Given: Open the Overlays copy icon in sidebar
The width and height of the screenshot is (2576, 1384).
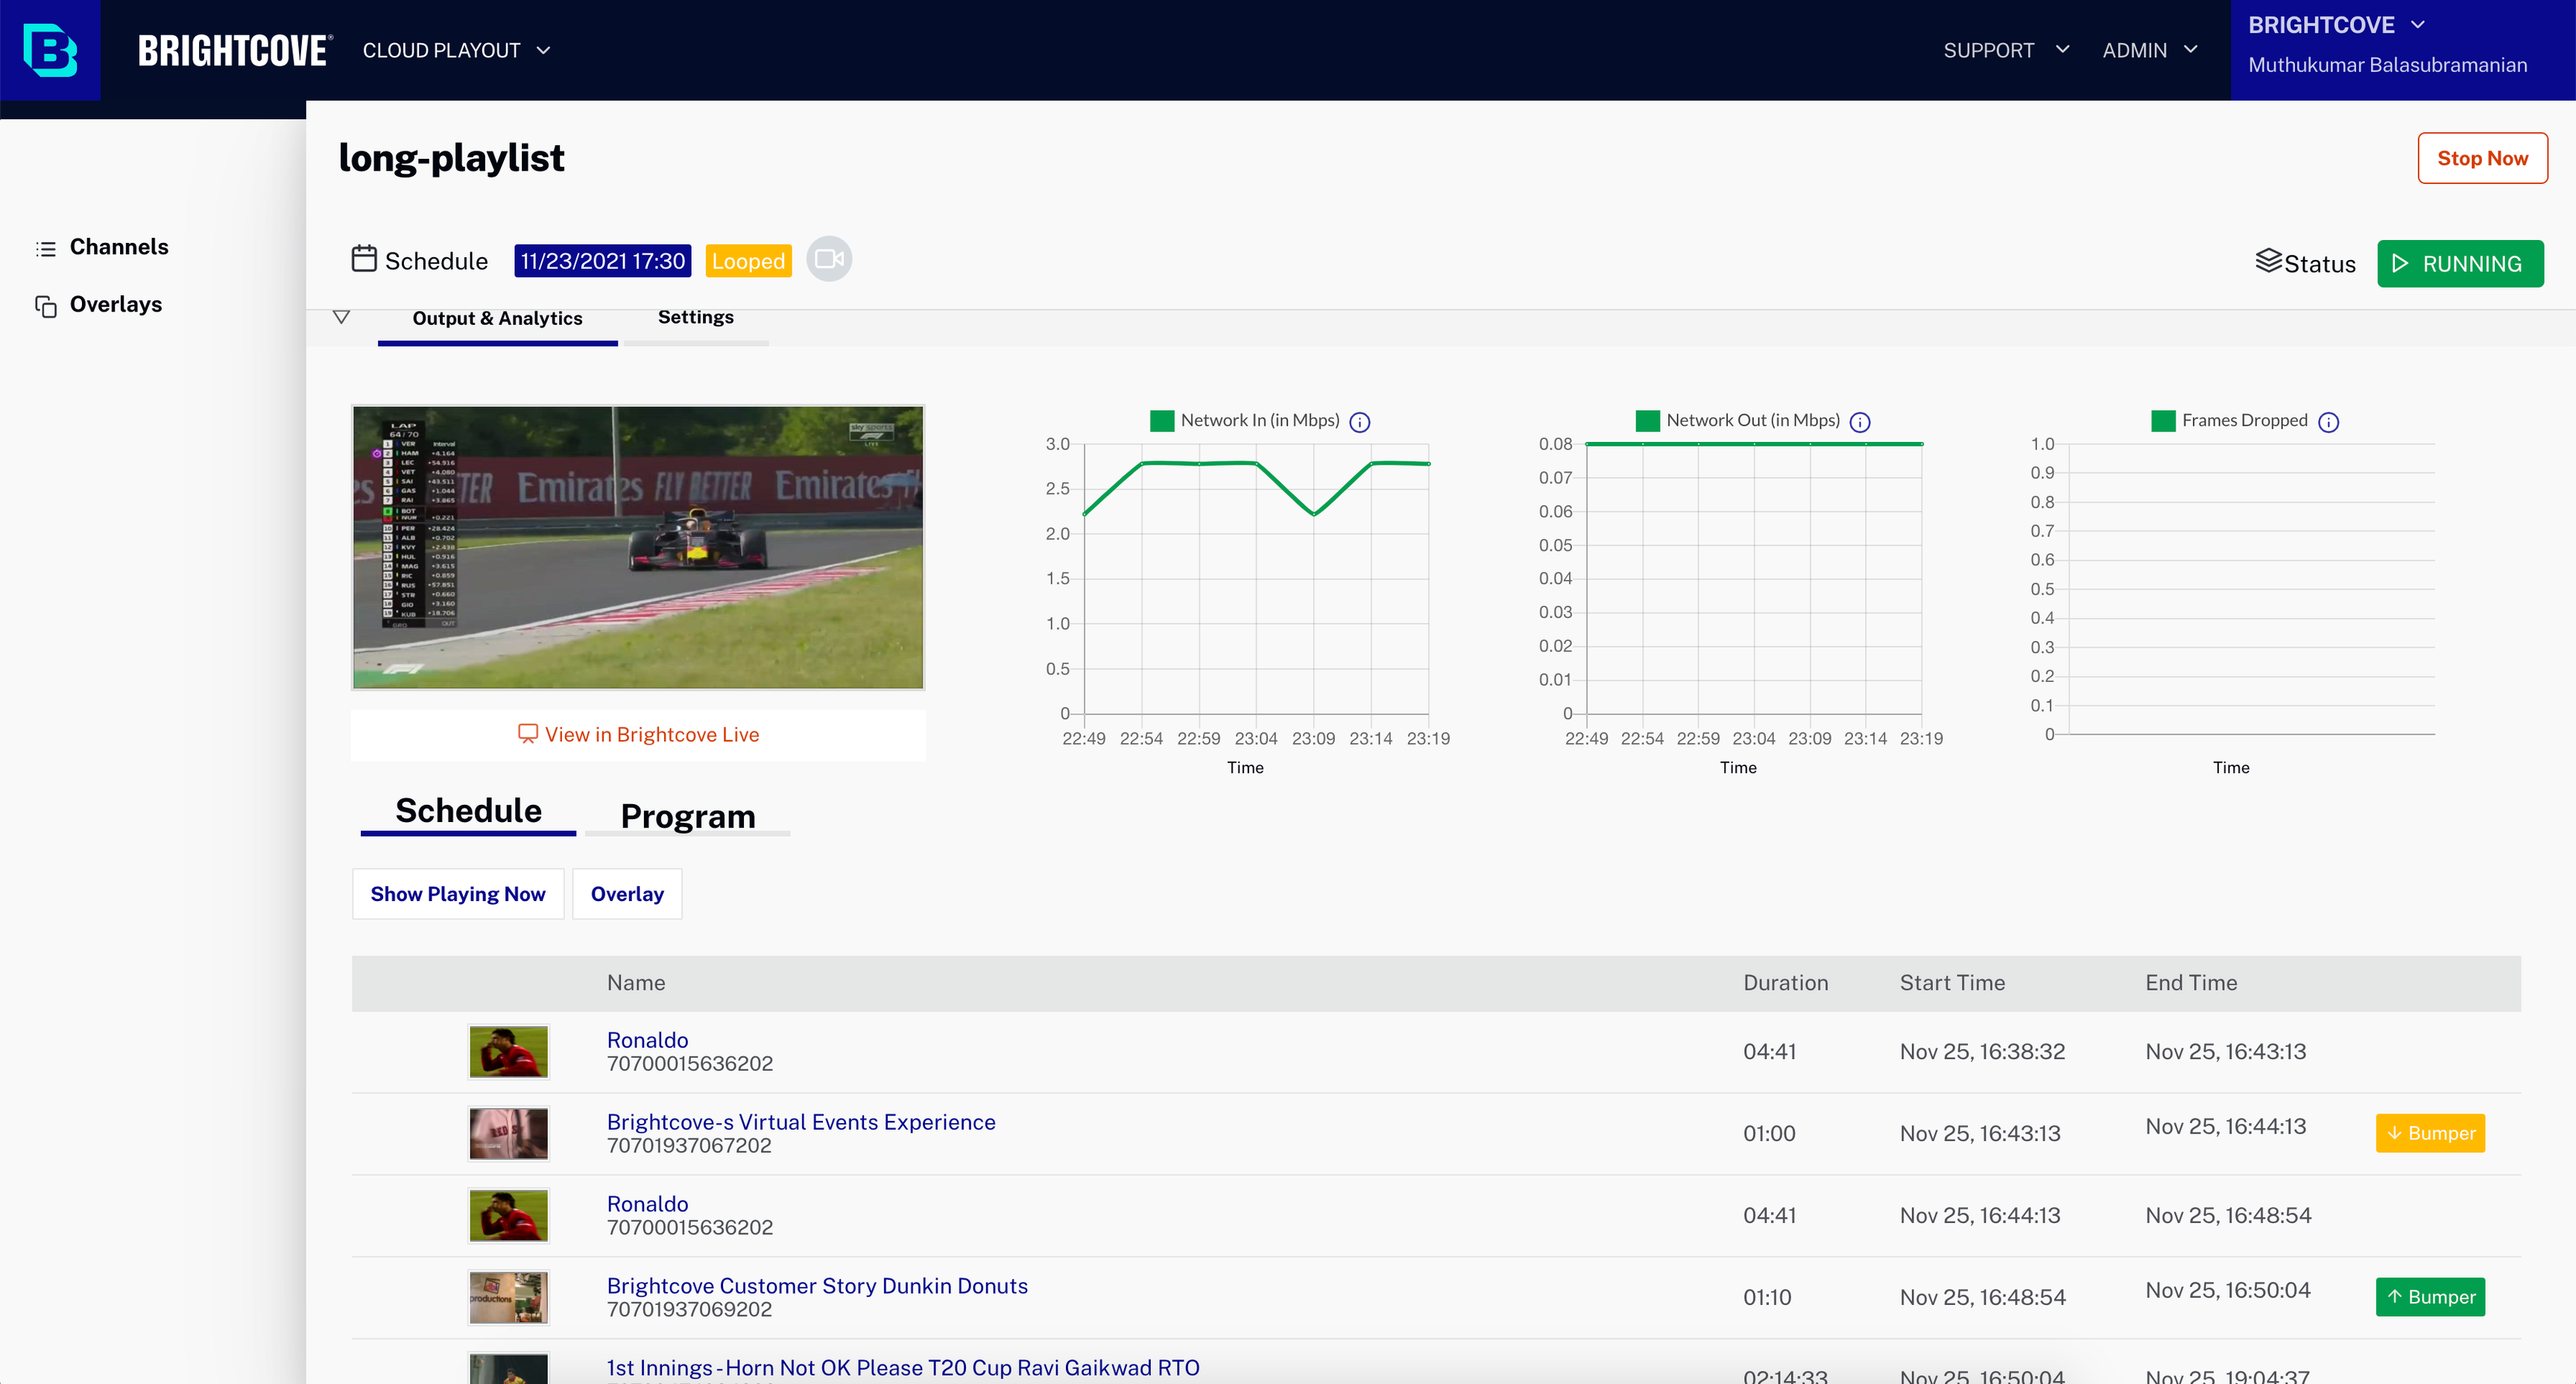Looking at the screenshot, I should tap(46, 306).
